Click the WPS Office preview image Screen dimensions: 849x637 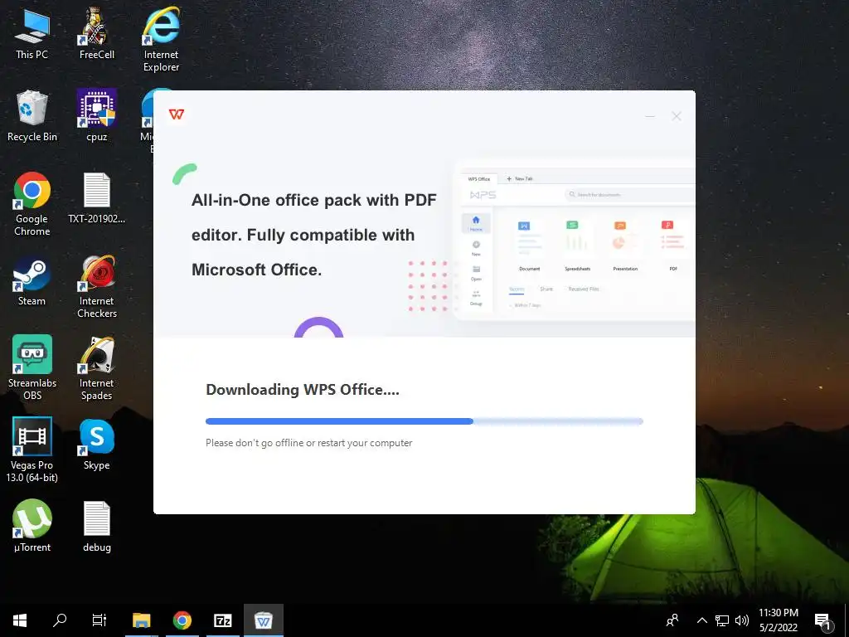coord(574,241)
